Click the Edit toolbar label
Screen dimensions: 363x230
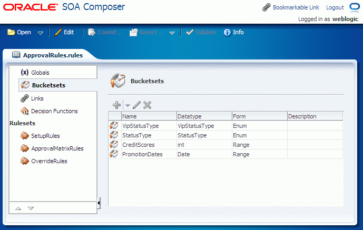[69, 32]
